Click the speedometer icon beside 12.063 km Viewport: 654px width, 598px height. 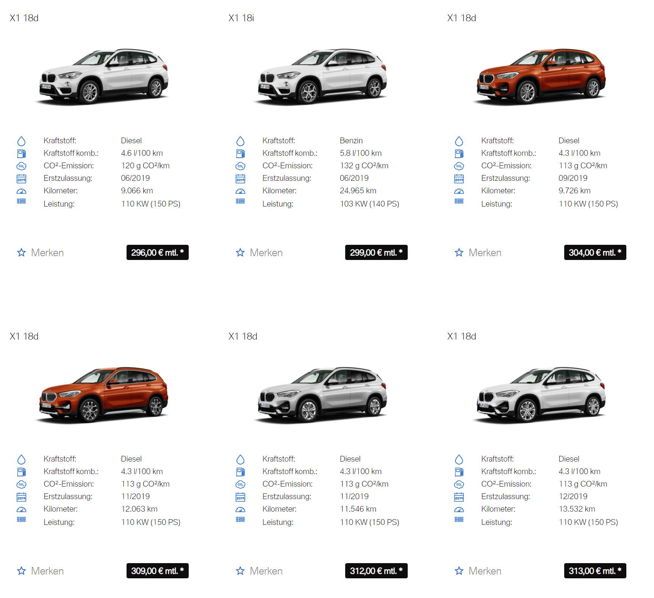(22, 509)
